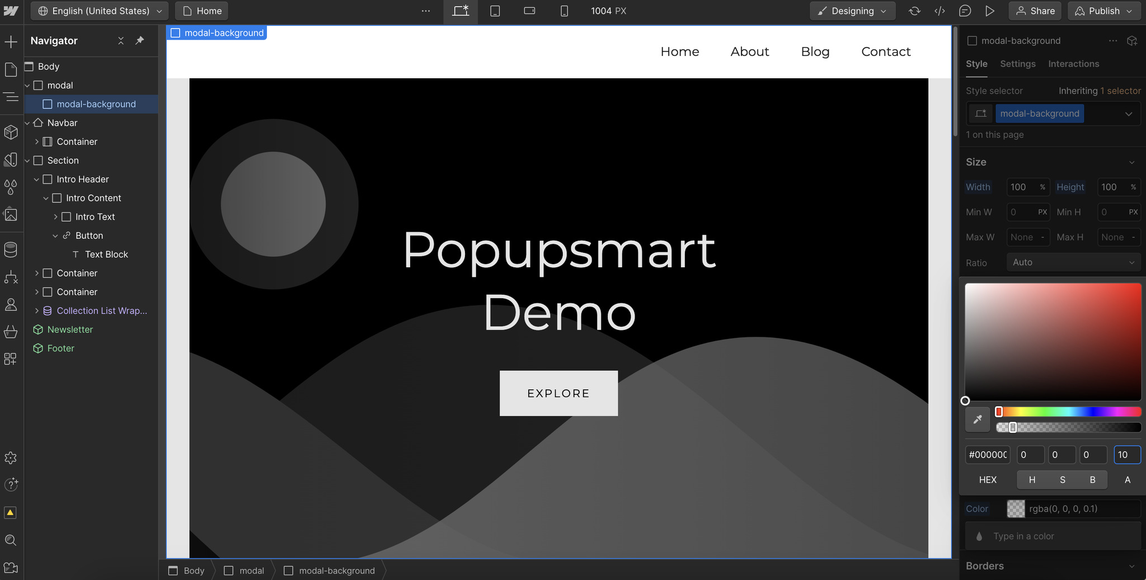
Task: Open the audit warning triangle icon
Action: click(x=11, y=512)
